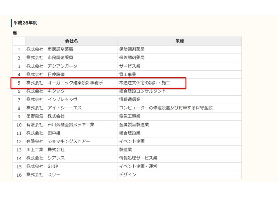Image resolution: width=280 pixels, height=210 pixels.
Task: Click row number 15 cell
Action: 19,167
